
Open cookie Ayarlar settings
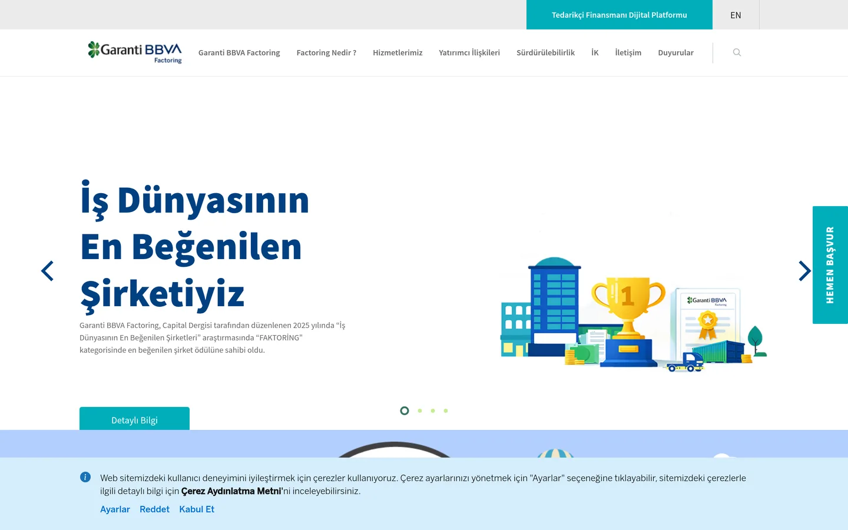pyautogui.click(x=115, y=509)
